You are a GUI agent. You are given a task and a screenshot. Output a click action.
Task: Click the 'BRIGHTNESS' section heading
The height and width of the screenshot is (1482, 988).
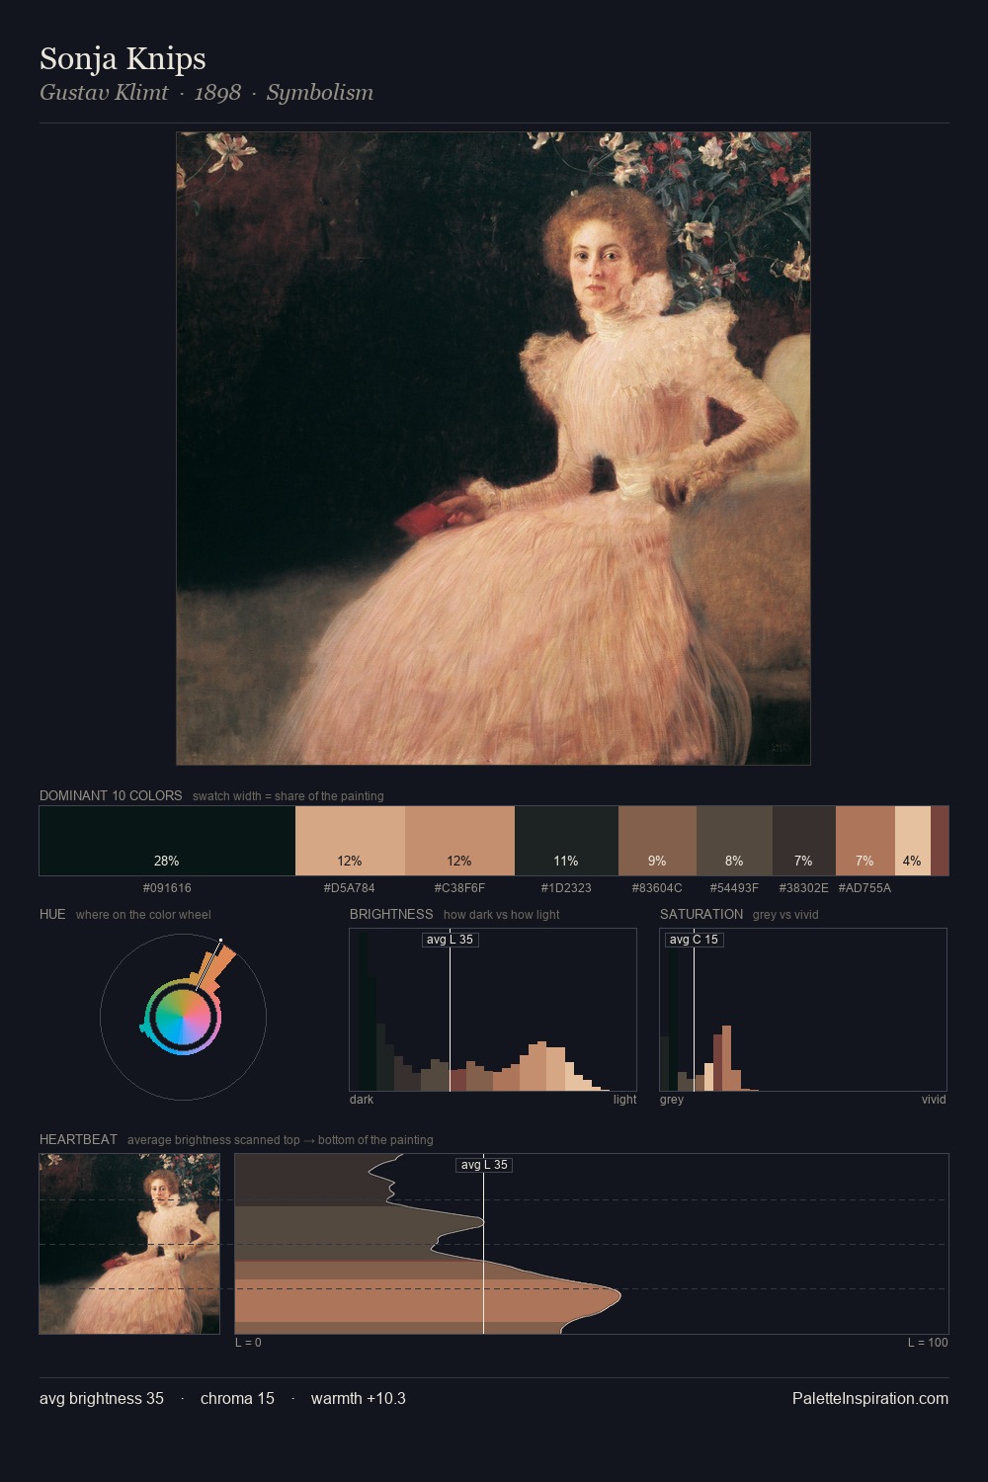click(x=391, y=914)
